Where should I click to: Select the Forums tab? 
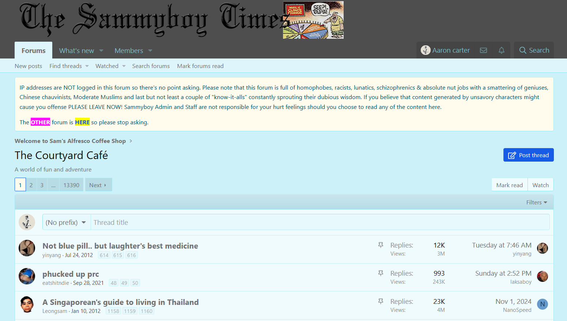pos(33,51)
